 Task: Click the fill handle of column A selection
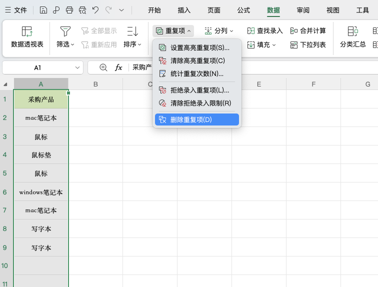pos(68,93)
